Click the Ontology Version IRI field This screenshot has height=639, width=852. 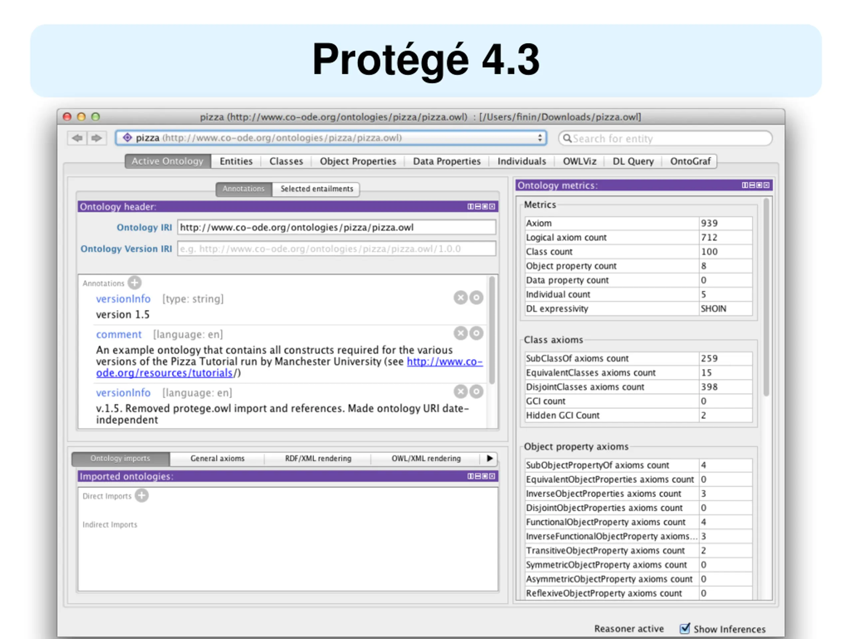[x=336, y=249]
